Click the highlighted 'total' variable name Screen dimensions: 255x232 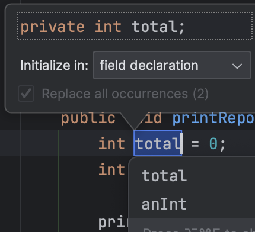158,143
